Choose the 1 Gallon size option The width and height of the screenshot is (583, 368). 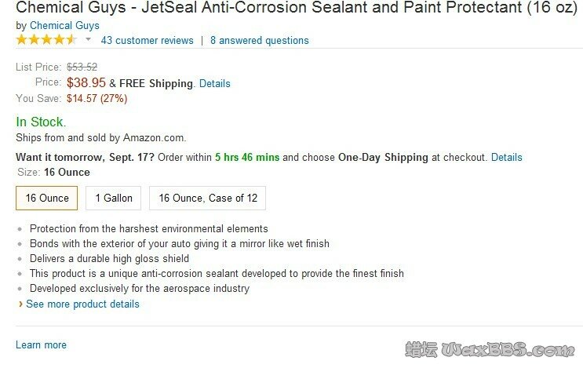pyautogui.click(x=114, y=198)
